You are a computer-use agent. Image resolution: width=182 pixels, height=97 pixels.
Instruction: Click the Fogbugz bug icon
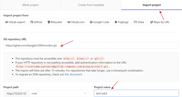pos(116,22)
